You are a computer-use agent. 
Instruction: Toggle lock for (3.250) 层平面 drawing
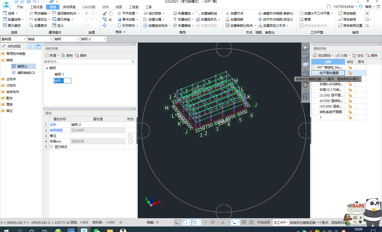(350, 95)
